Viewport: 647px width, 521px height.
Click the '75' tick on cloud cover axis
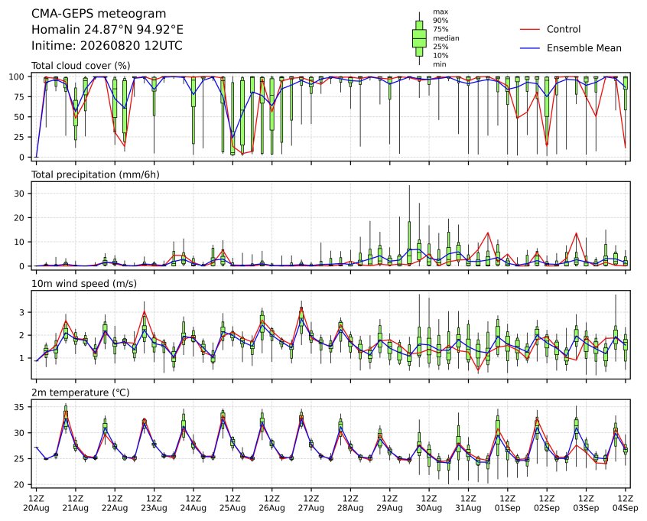(x=19, y=97)
